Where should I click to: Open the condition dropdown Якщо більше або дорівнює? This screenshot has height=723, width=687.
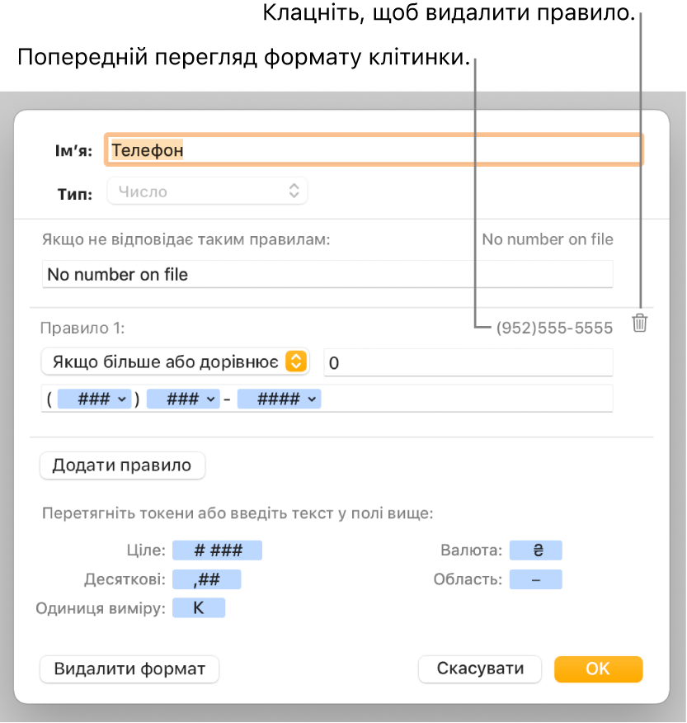(x=175, y=361)
